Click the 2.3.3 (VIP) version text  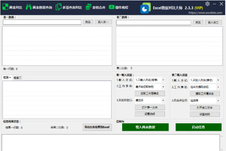pyautogui.click(x=194, y=8)
